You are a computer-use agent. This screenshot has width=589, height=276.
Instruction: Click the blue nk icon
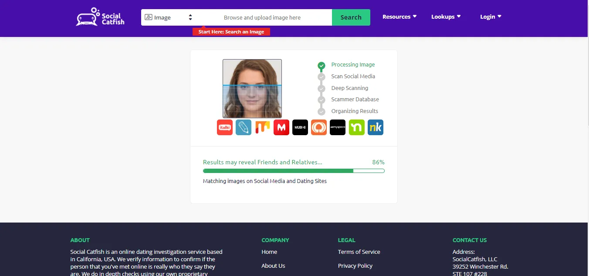(x=375, y=127)
